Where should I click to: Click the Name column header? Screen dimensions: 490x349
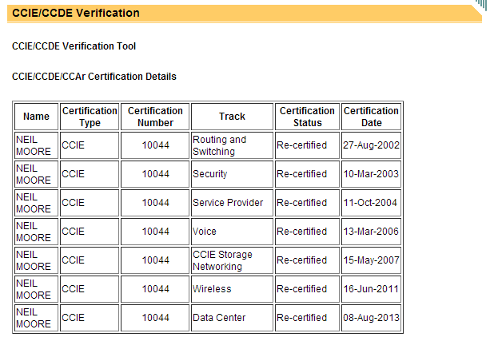click(x=36, y=117)
